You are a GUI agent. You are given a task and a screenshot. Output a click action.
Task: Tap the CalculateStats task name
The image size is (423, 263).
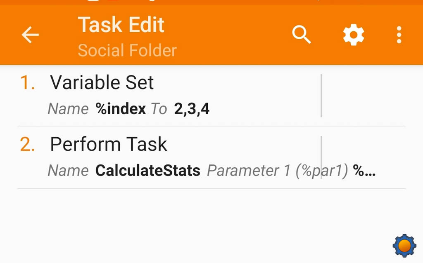[148, 170]
